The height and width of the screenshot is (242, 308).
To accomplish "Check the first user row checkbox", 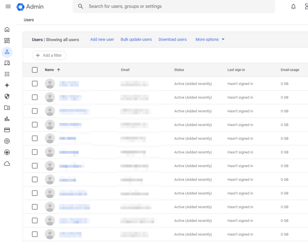I will [x=35, y=84].
